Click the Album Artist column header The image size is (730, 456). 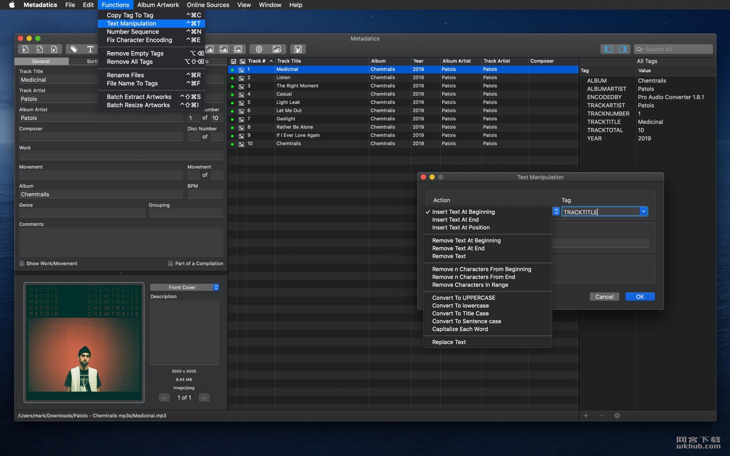[x=460, y=61]
